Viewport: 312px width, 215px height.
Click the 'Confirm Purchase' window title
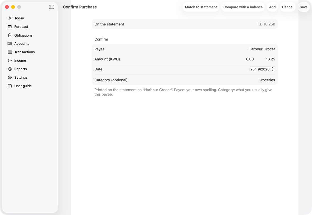[80, 7]
